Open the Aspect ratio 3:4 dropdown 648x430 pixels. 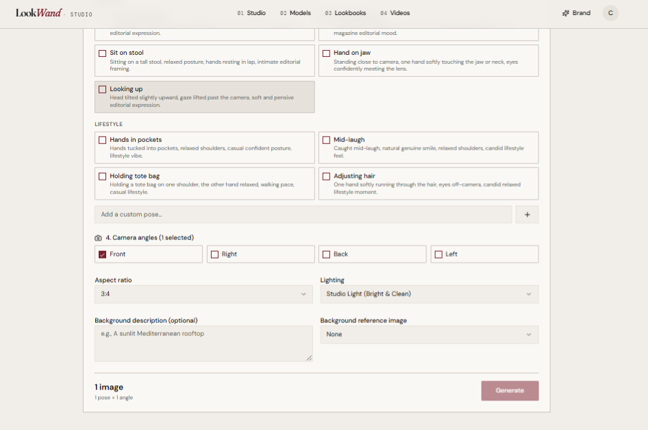click(x=203, y=294)
